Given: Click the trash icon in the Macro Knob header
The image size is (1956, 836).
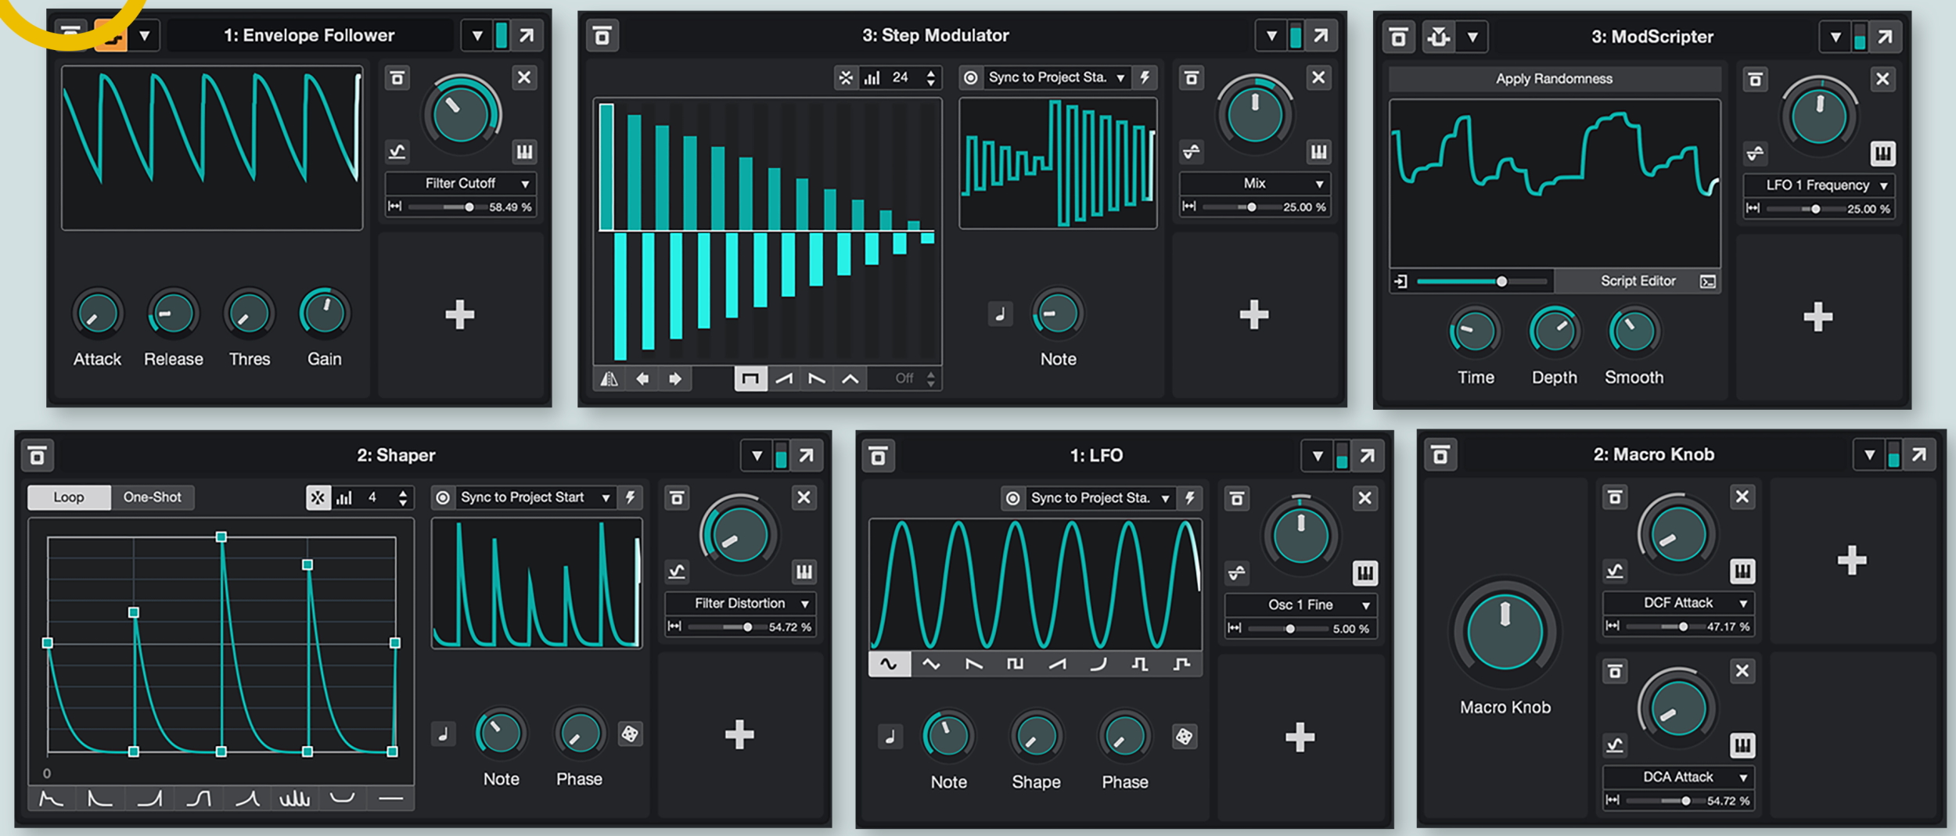Looking at the screenshot, I should (x=1440, y=455).
